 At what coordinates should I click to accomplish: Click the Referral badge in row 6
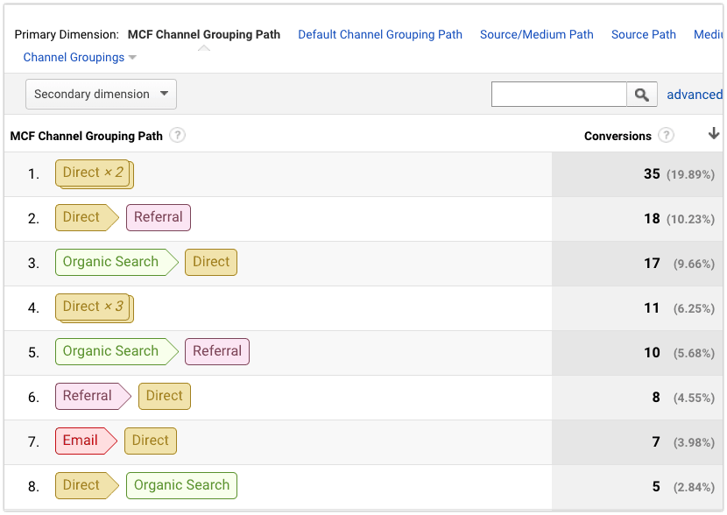click(x=93, y=396)
